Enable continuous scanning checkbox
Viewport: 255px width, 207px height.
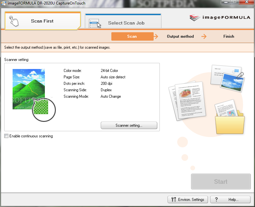pos(6,136)
